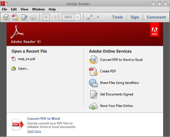Select Store Your Files Online text

116,106
